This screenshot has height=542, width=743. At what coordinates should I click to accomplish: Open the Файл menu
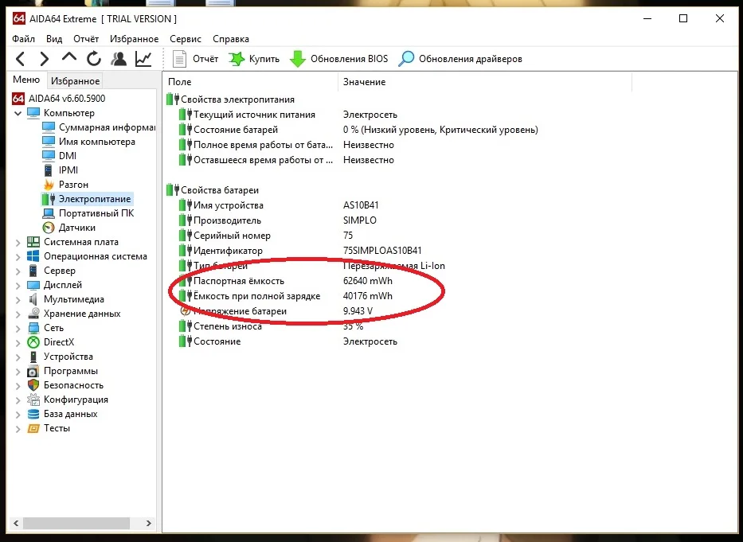click(23, 39)
